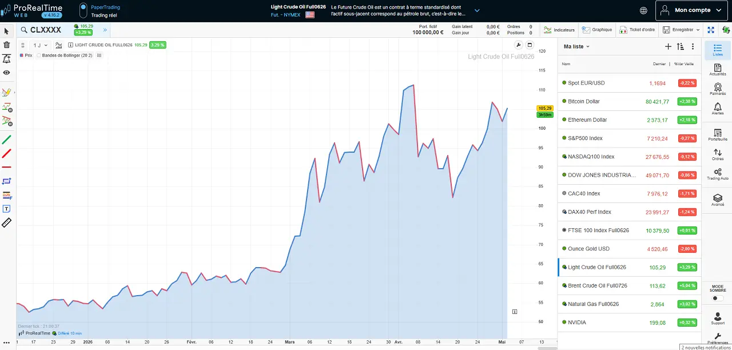Select the arrow cursor tool
This screenshot has height=350, width=732.
[7, 31]
